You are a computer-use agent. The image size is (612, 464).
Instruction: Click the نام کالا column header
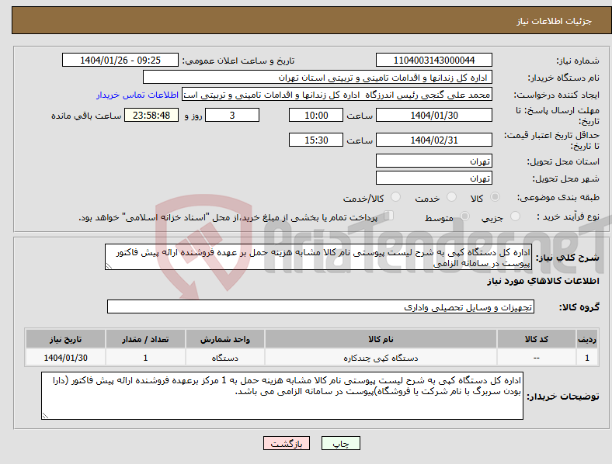click(381, 339)
